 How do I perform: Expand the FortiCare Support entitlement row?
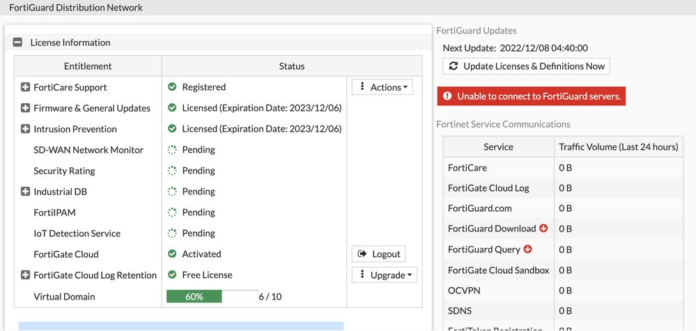point(25,87)
